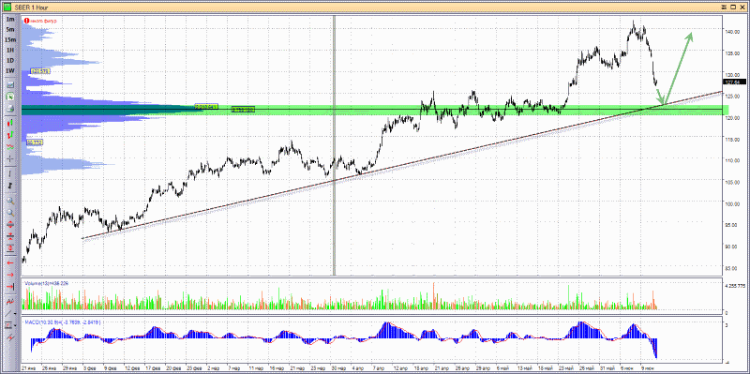Click the zoom in magnifier icon
The height and width of the screenshot is (374, 750).
click(10, 201)
